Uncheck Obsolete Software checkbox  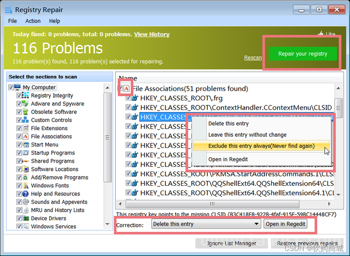tap(19, 112)
